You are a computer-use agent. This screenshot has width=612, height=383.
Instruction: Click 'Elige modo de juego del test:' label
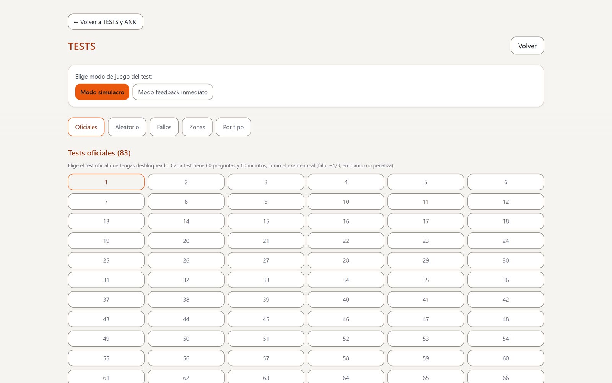tap(114, 76)
